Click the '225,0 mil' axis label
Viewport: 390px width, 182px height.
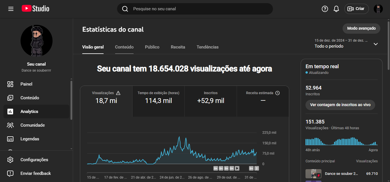pos(269,133)
